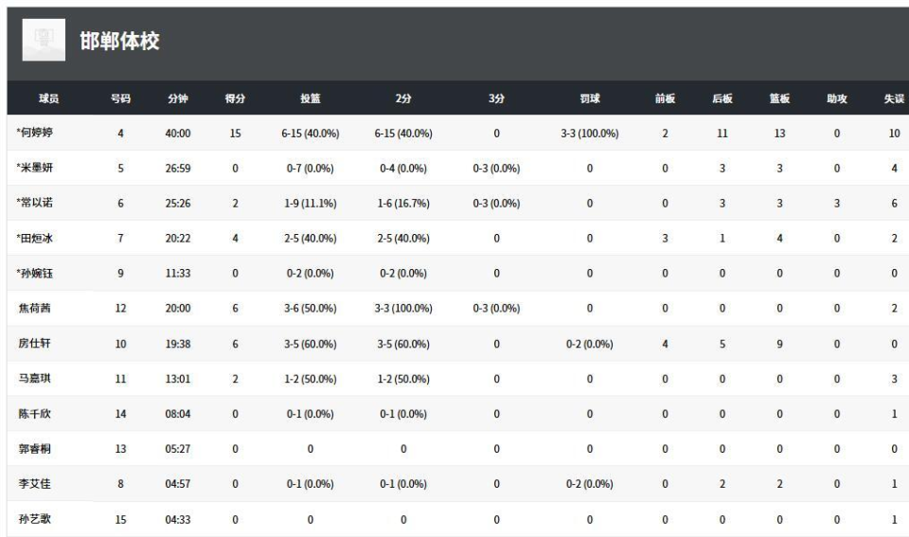Click the 邯郸体校 team logo thumbnail
This screenshot has width=909, height=537.
pos(44,41)
